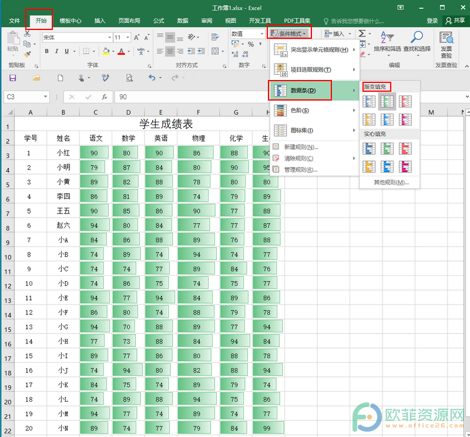Image resolution: width=470 pixels, height=437 pixels.
Task: Click the Merge and Center icon
Action: pos(215,51)
